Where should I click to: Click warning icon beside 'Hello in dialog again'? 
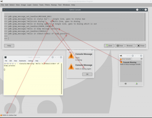click(71, 67)
